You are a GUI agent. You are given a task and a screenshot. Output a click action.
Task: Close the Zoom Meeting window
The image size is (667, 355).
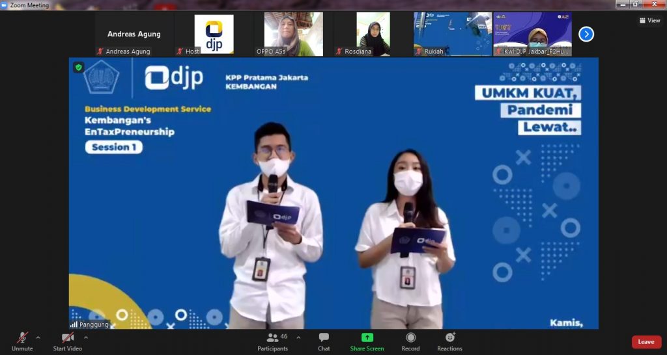tap(654, 4)
